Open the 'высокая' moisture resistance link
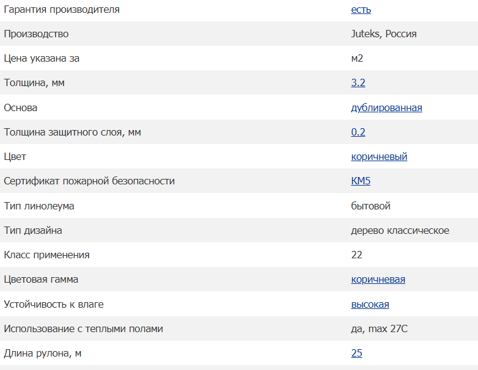This screenshot has width=478, height=370. coord(370,304)
